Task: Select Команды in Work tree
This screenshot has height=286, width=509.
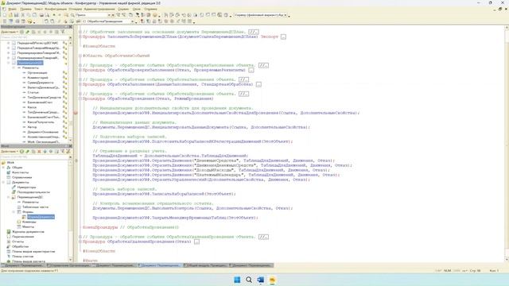Action: pos(29,222)
